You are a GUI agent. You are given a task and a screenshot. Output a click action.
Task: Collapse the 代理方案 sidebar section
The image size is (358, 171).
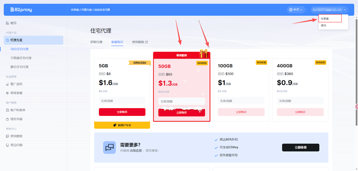(x=33, y=40)
